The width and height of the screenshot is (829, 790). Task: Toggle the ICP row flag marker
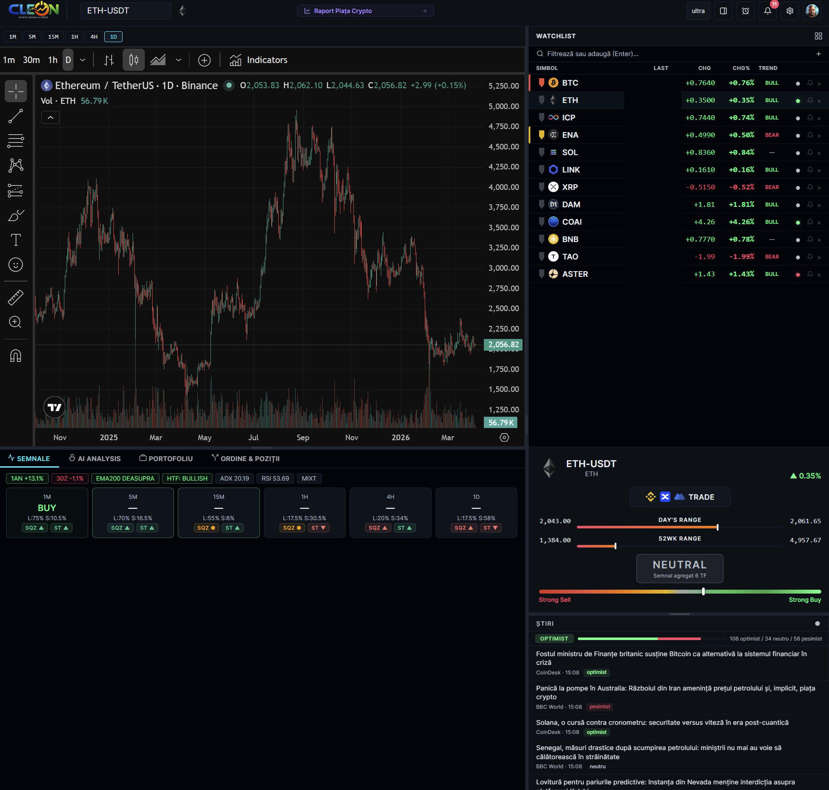coord(541,117)
